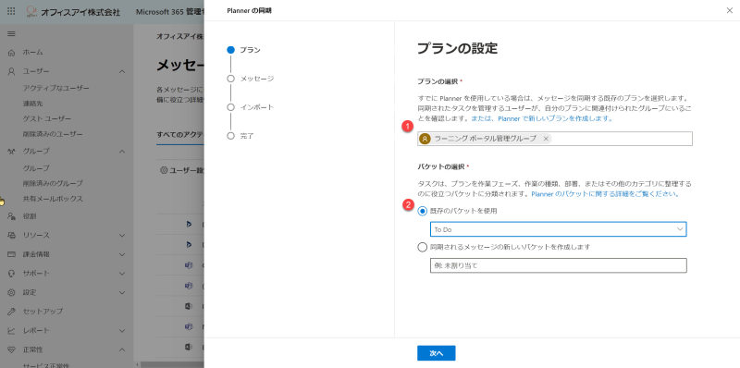740x368 pixels.
Task: Go to the プラン wizard step
Action: (x=243, y=50)
